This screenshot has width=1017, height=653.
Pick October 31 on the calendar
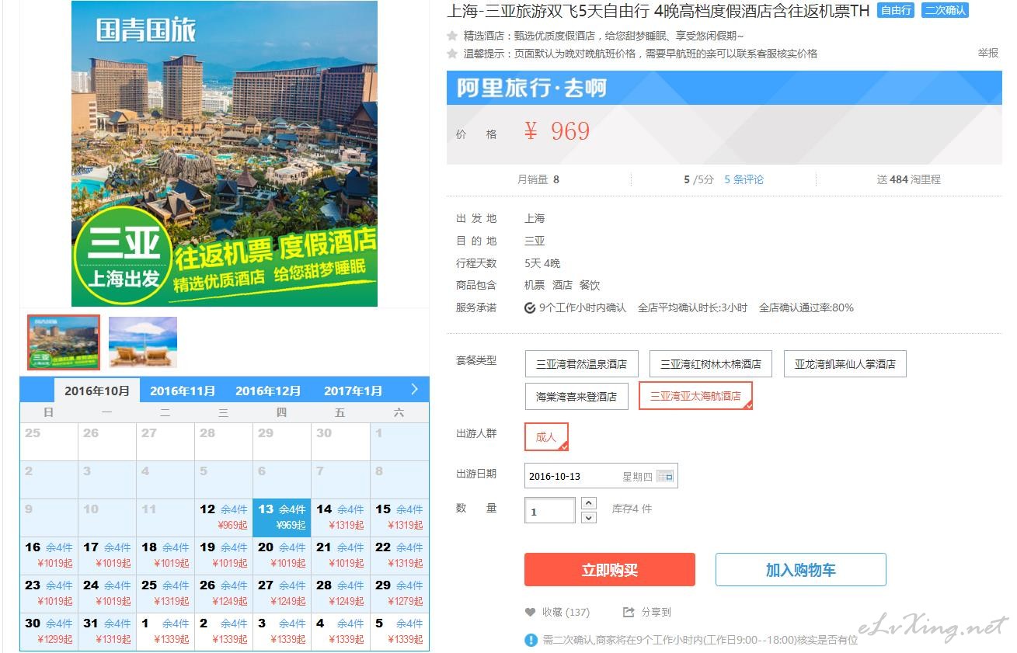pos(107,632)
